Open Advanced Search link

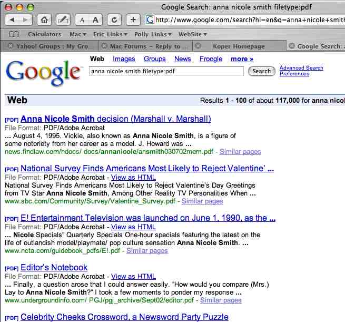point(301,68)
